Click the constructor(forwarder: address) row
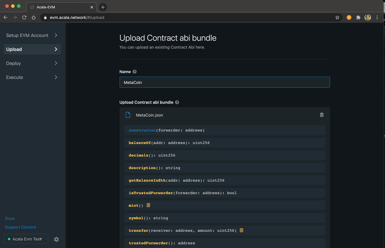The width and height of the screenshot is (385, 248). [x=225, y=130]
